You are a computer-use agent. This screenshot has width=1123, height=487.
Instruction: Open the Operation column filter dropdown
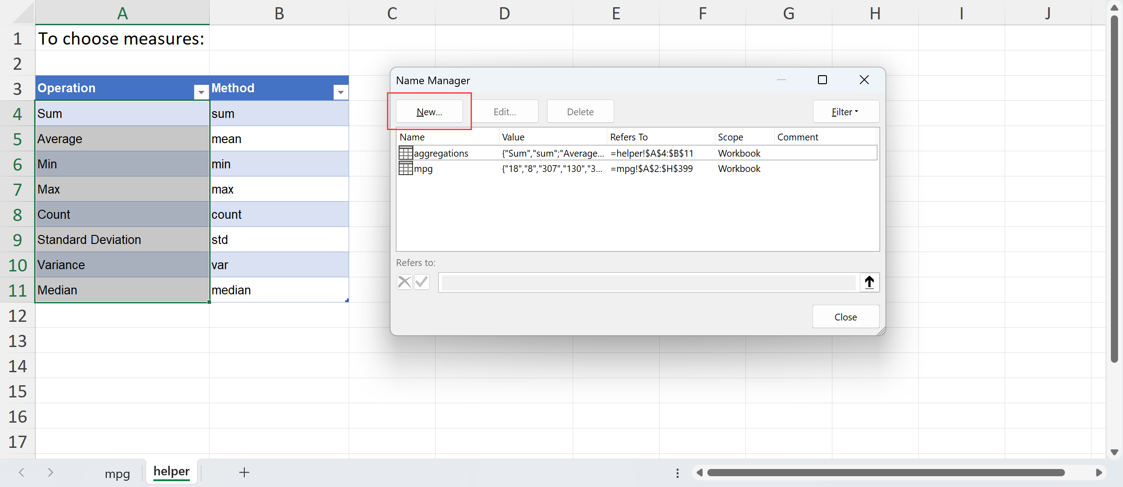point(201,92)
